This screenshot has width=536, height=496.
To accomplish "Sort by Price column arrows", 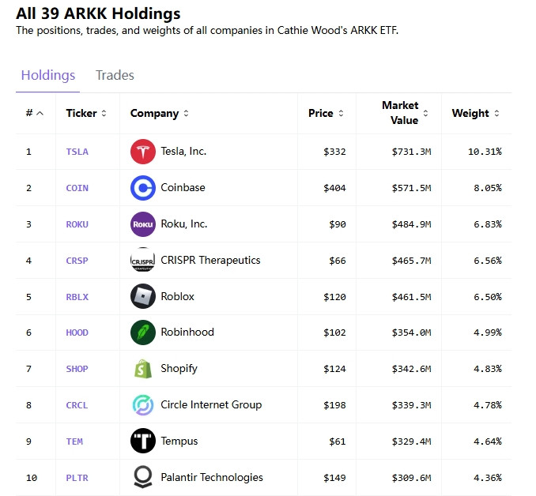I will pyautogui.click(x=341, y=114).
